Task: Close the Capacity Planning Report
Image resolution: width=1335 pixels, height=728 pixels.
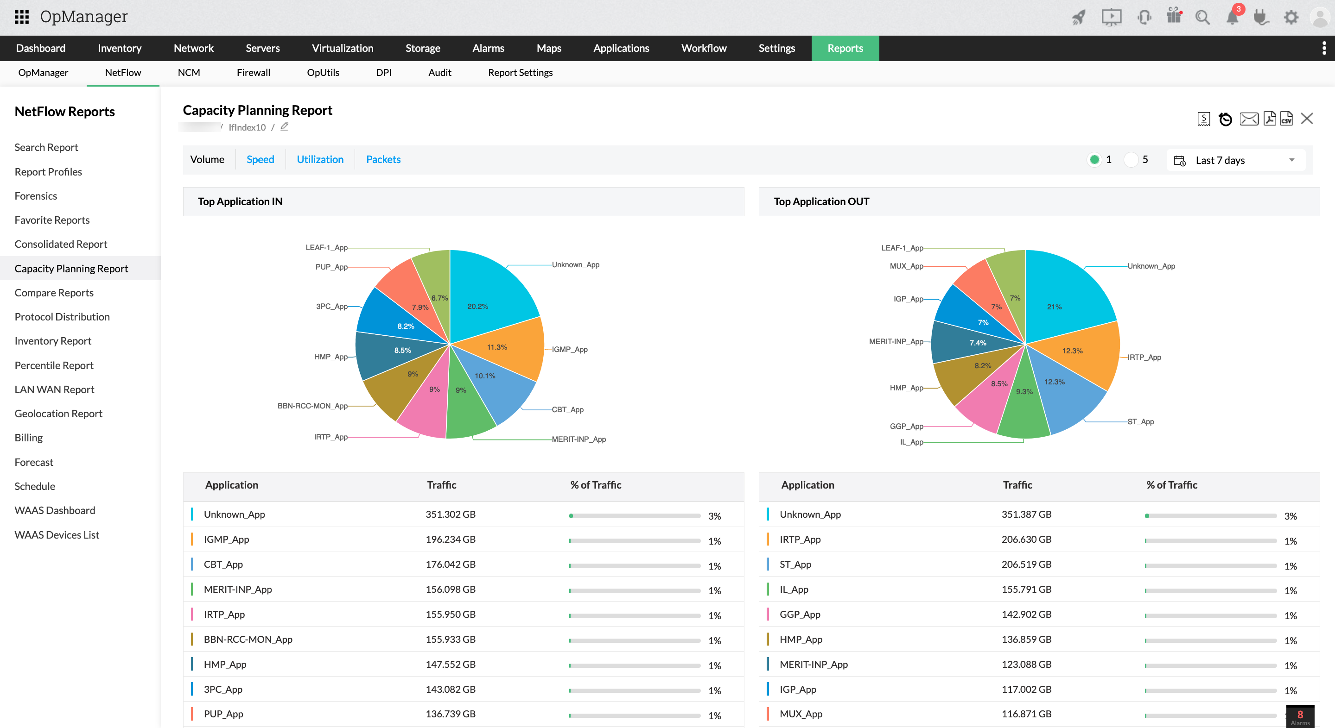Action: pyautogui.click(x=1307, y=119)
